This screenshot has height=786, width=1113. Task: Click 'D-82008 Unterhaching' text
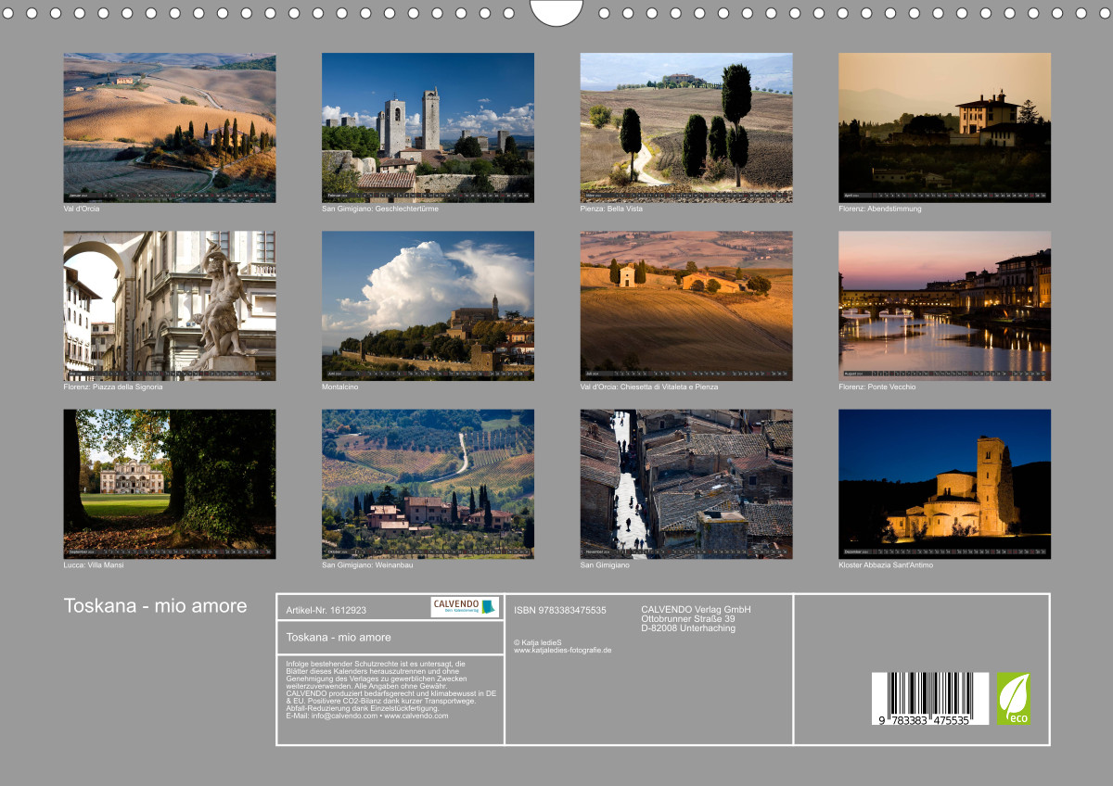[x=688, y=628]
